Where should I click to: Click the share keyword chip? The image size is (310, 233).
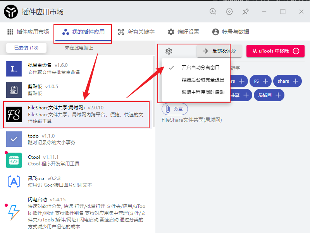point(288,81)
